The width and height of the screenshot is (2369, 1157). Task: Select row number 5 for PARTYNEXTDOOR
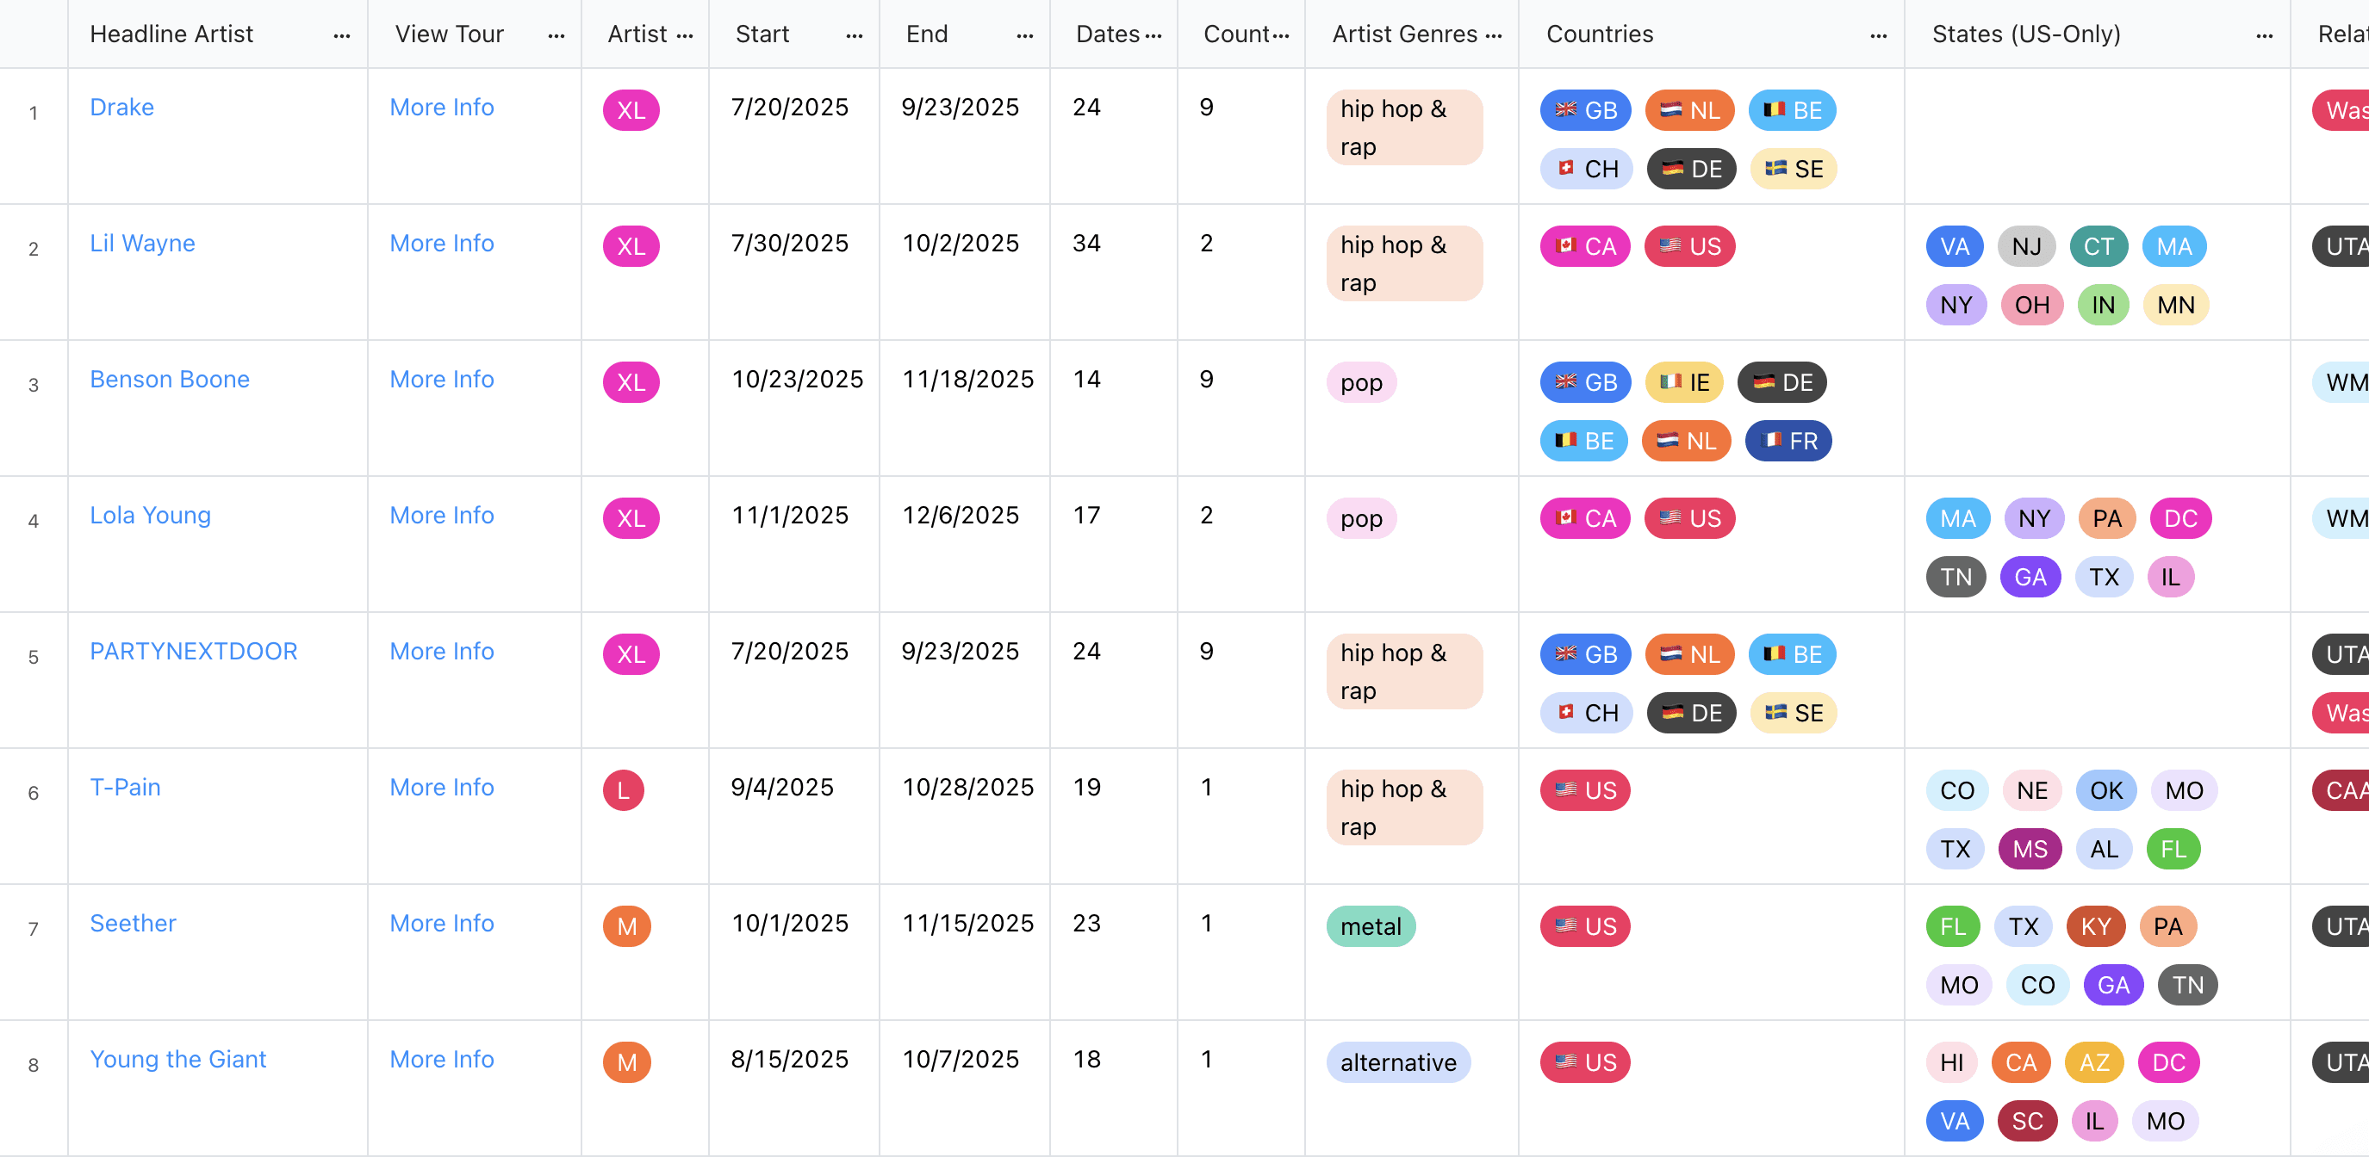pos(33,657)
